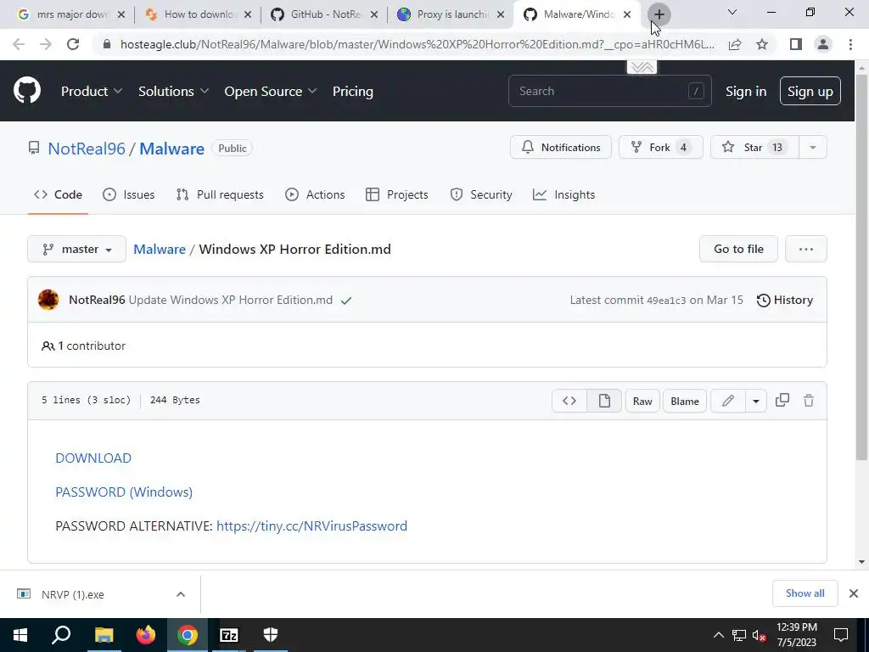Show rendered file view icon

click(x=604, y=401)
